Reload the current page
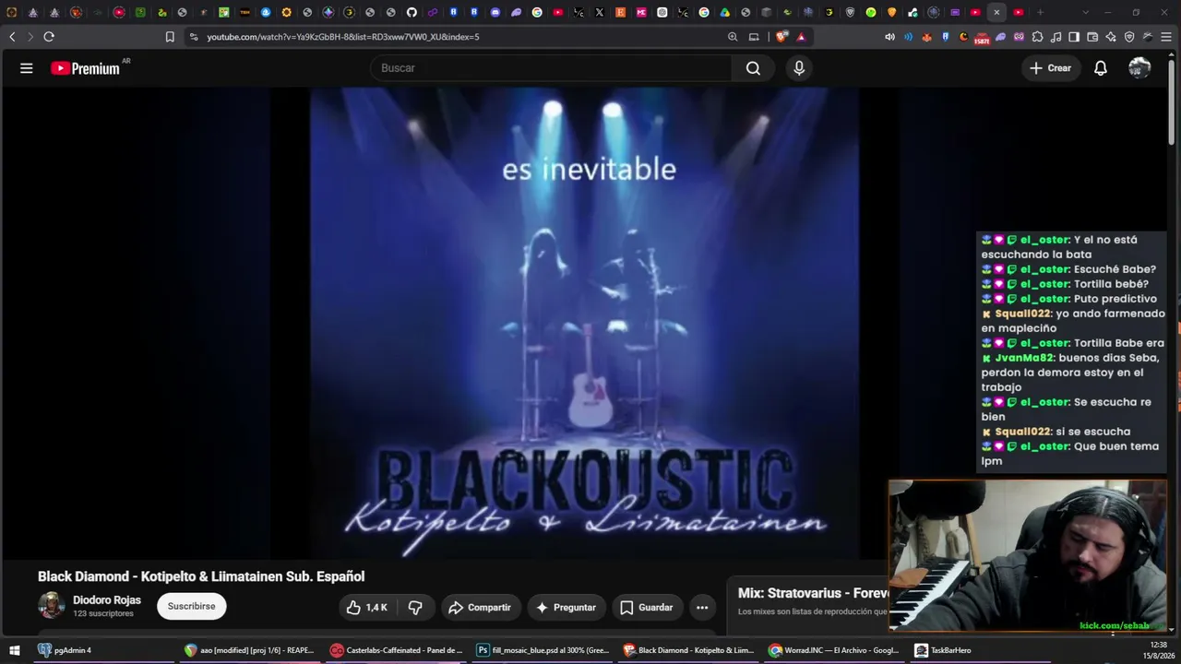1181x664 pixels. pos(49,37)
